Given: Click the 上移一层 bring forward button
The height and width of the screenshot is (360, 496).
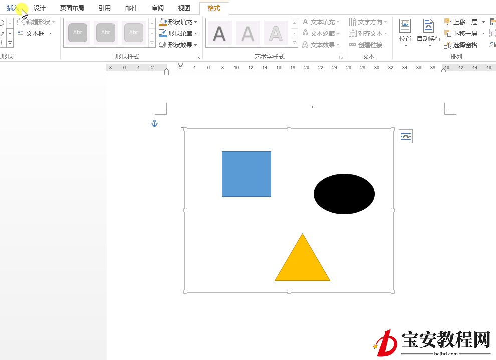Looking at the screenshot, I should pyautogui.click(x=461, y=22).
